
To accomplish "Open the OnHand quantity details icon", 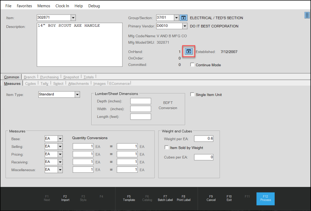I will [188, 51].
